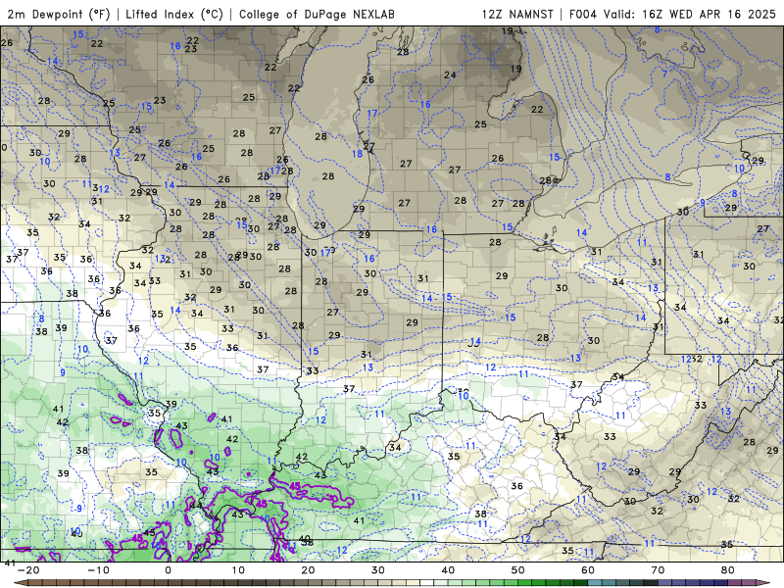Click the 70 label on the color scale
The image size is (784, 588).
[x=658, y=570]
